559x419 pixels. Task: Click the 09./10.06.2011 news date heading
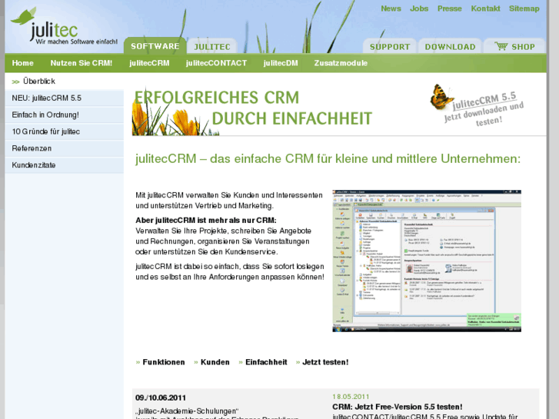pyautogui.click(x=161, y=398)
